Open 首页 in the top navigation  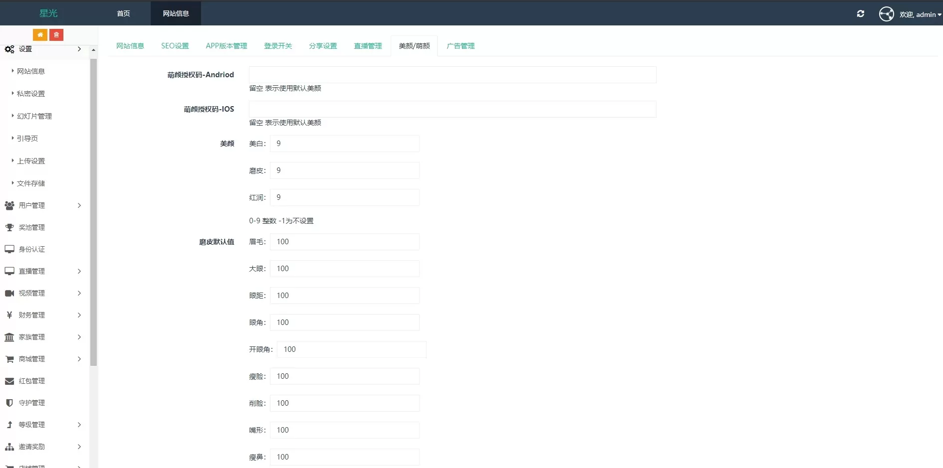click(x=123, y=13)
